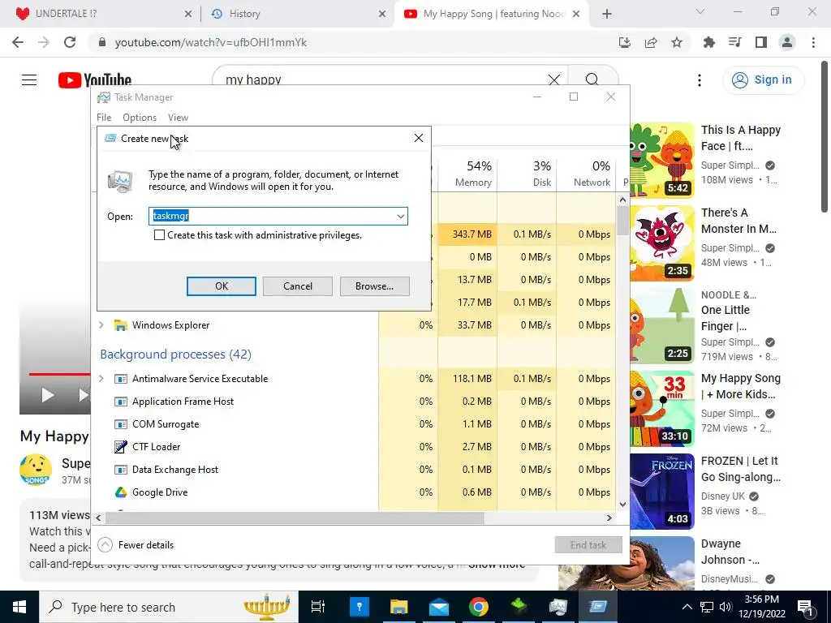
Task: Select the Data Exchange Host icon
Action: (121, 470)
